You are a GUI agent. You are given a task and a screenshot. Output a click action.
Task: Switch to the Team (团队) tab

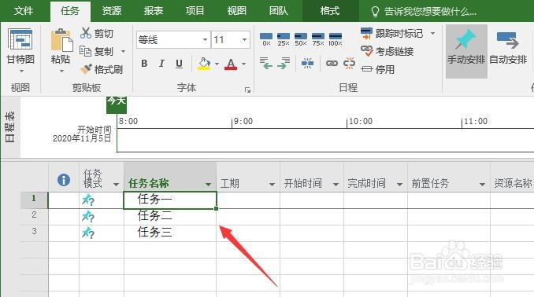279,11
